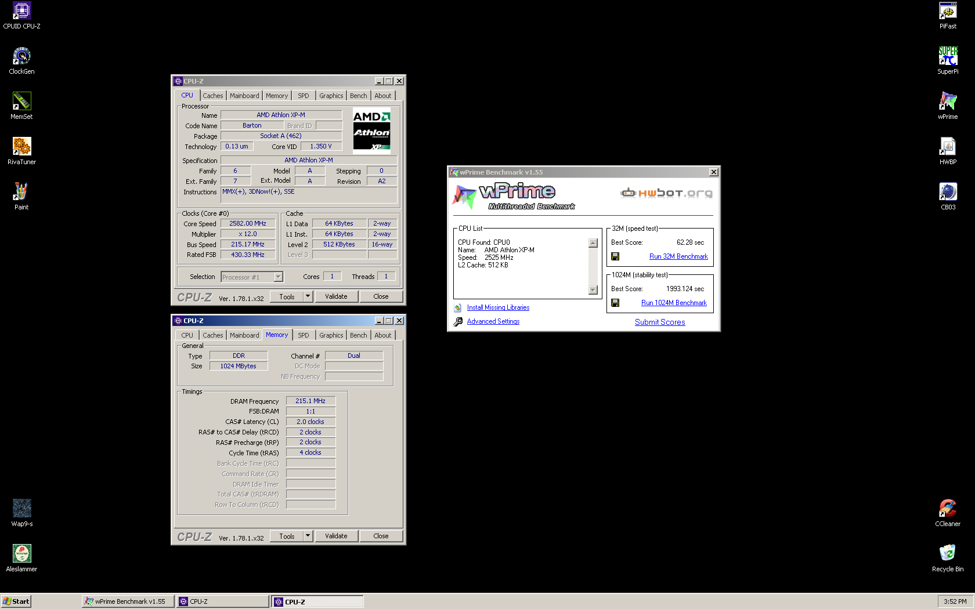Activate the first CPU-Z taskbar button
This screenshot has width=975, height=609.
[x=222, y=601]
